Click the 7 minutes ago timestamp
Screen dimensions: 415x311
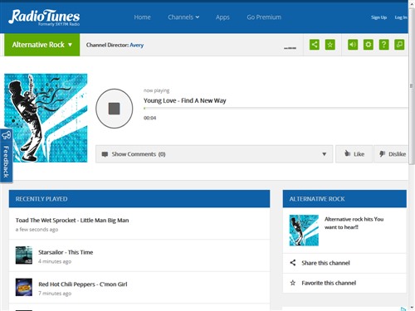(55, 294)
